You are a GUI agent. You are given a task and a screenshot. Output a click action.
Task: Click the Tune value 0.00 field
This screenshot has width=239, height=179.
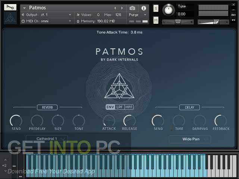182,14
